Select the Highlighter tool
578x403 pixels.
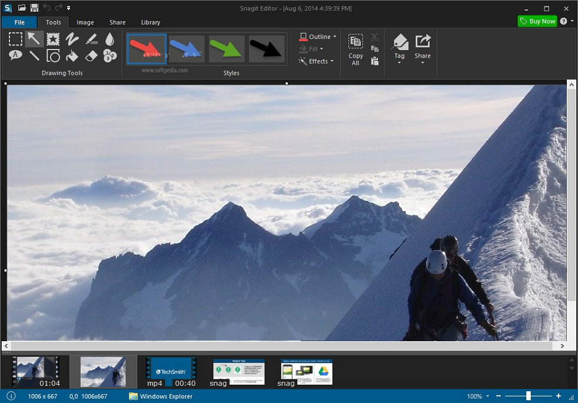(x=91, y=39)
